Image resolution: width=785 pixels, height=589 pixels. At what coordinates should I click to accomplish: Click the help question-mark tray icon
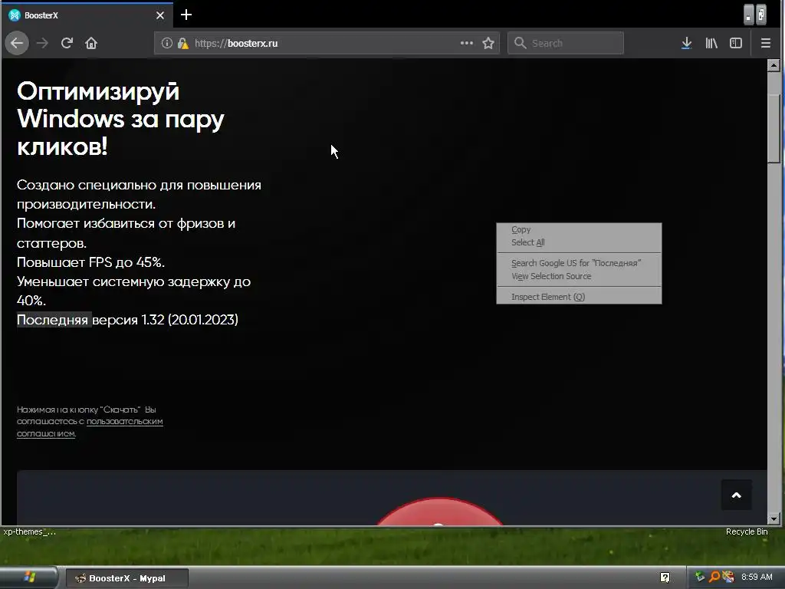665,577
